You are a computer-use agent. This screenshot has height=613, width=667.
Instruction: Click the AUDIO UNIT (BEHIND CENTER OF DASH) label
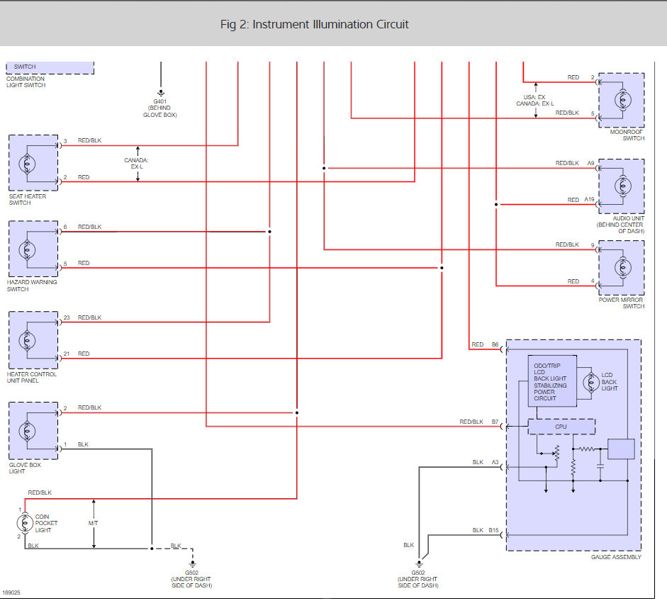coord(620,225)
